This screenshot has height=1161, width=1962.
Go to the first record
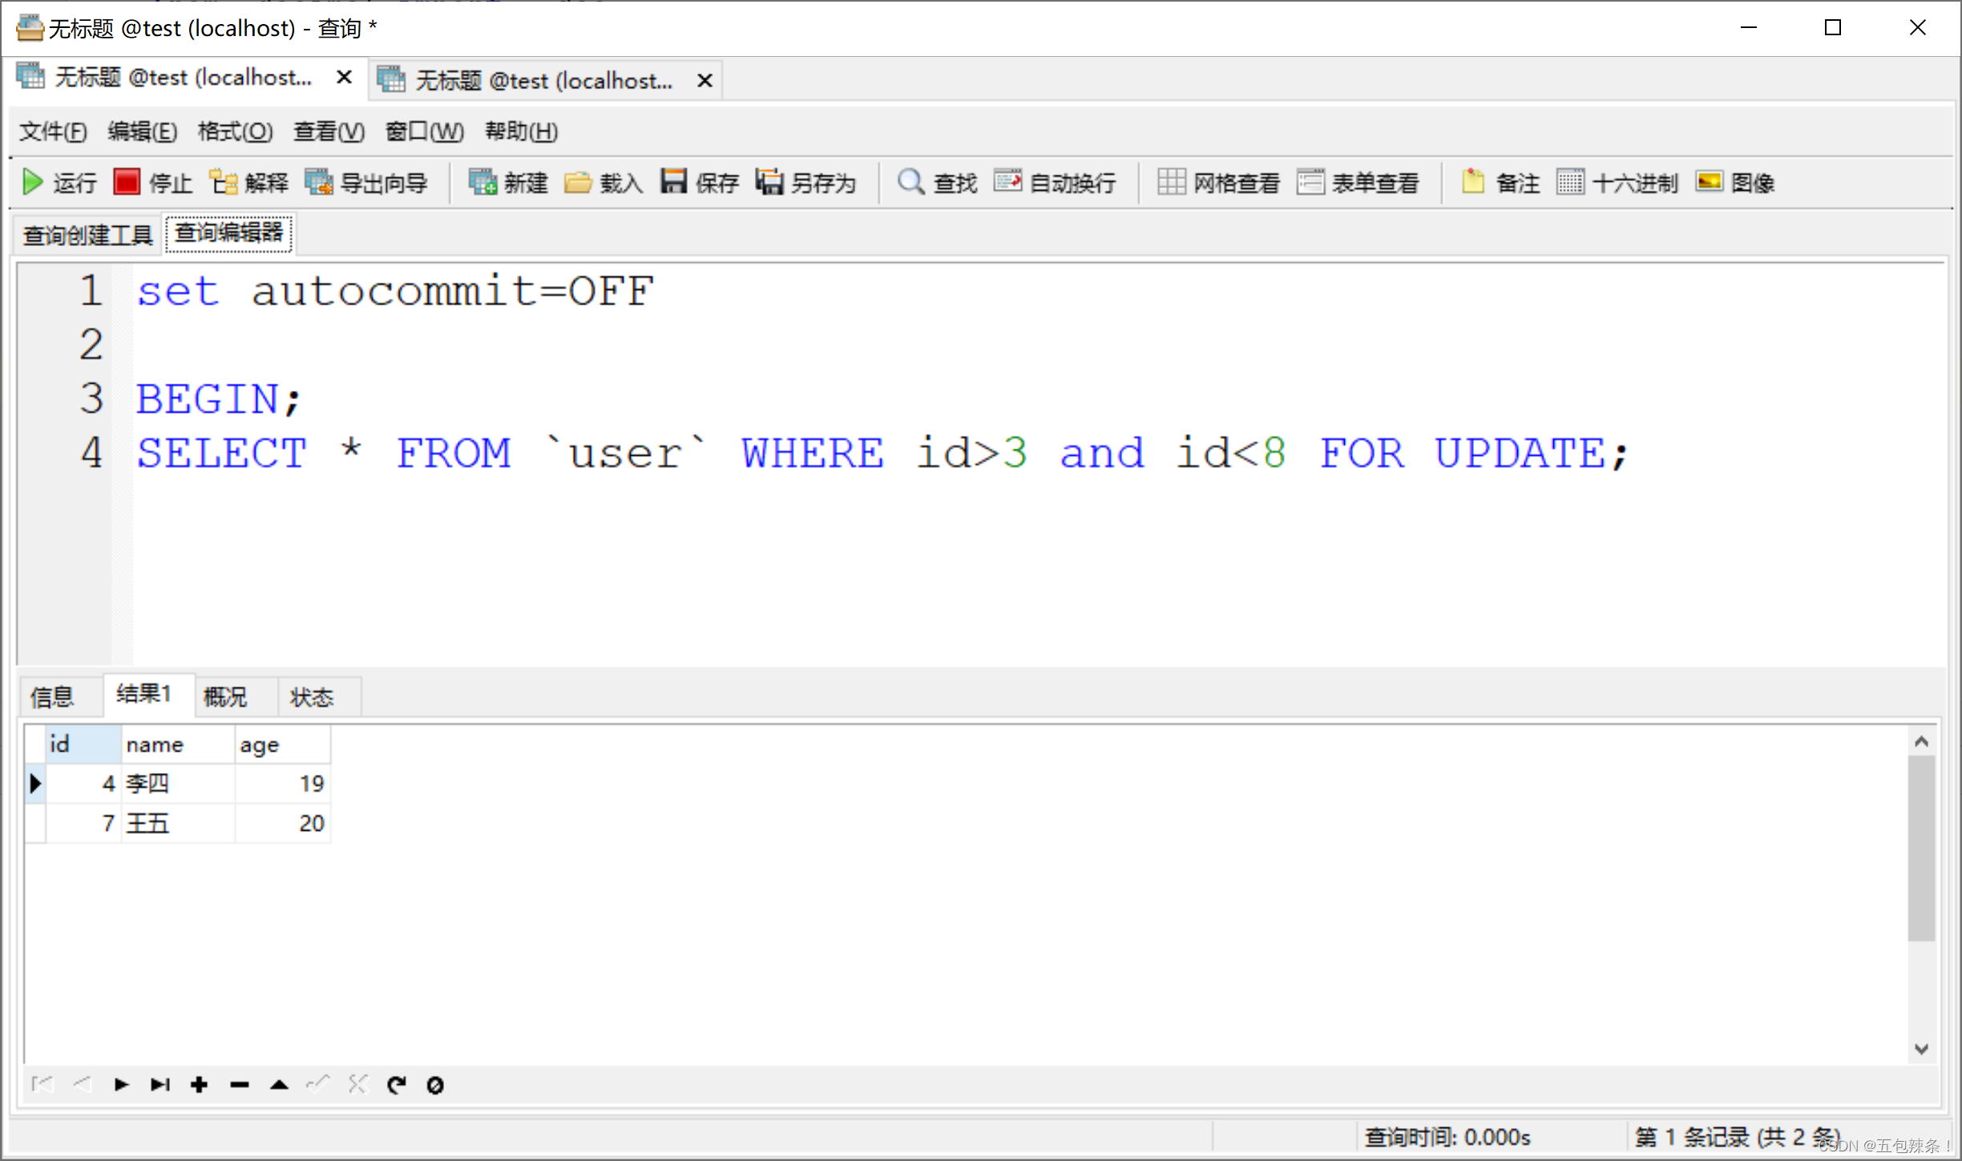pyautogui.click(x=42, y=1085)
